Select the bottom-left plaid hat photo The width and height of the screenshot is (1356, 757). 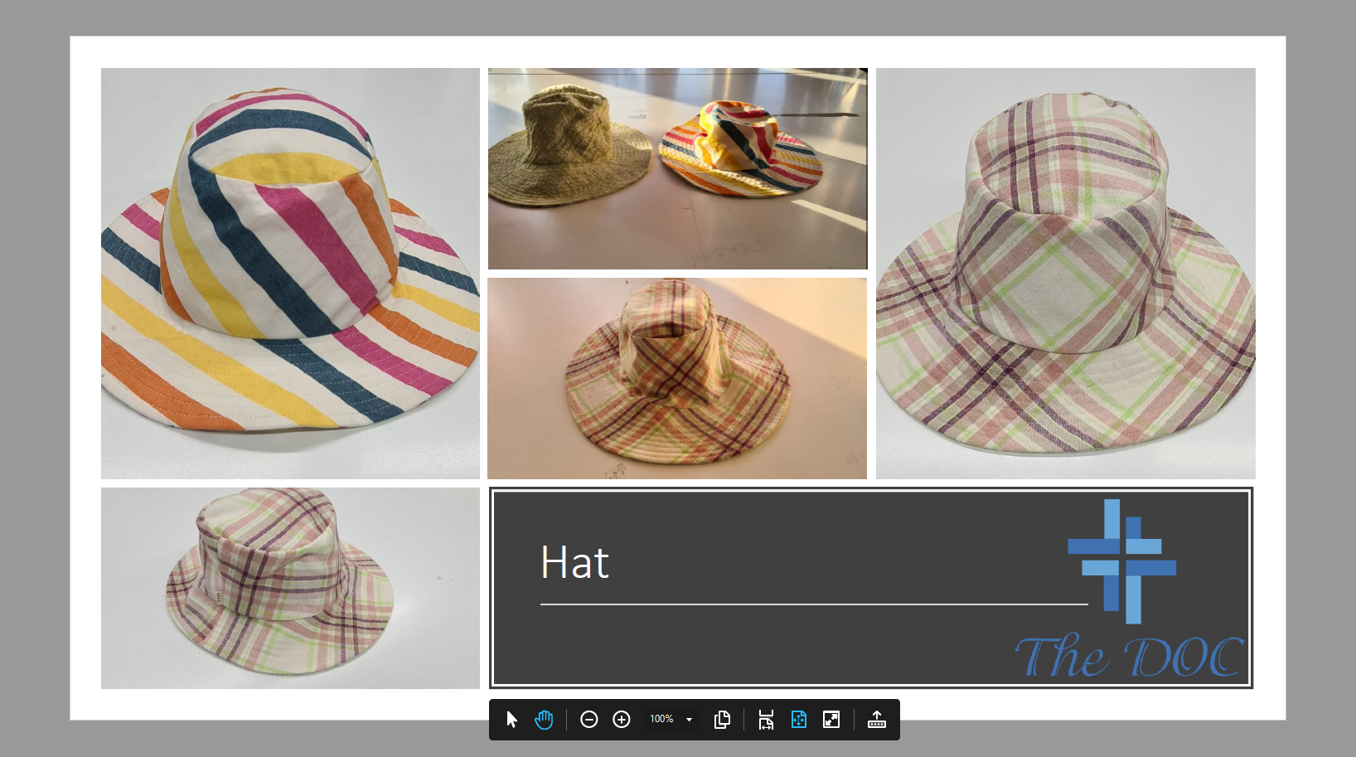tap(290, 588)
